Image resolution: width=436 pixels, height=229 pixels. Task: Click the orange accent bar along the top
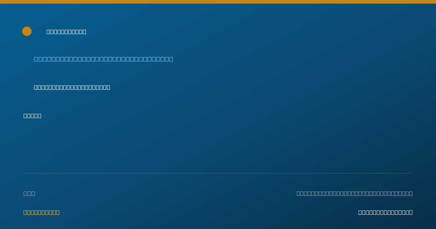pos(218,2)
